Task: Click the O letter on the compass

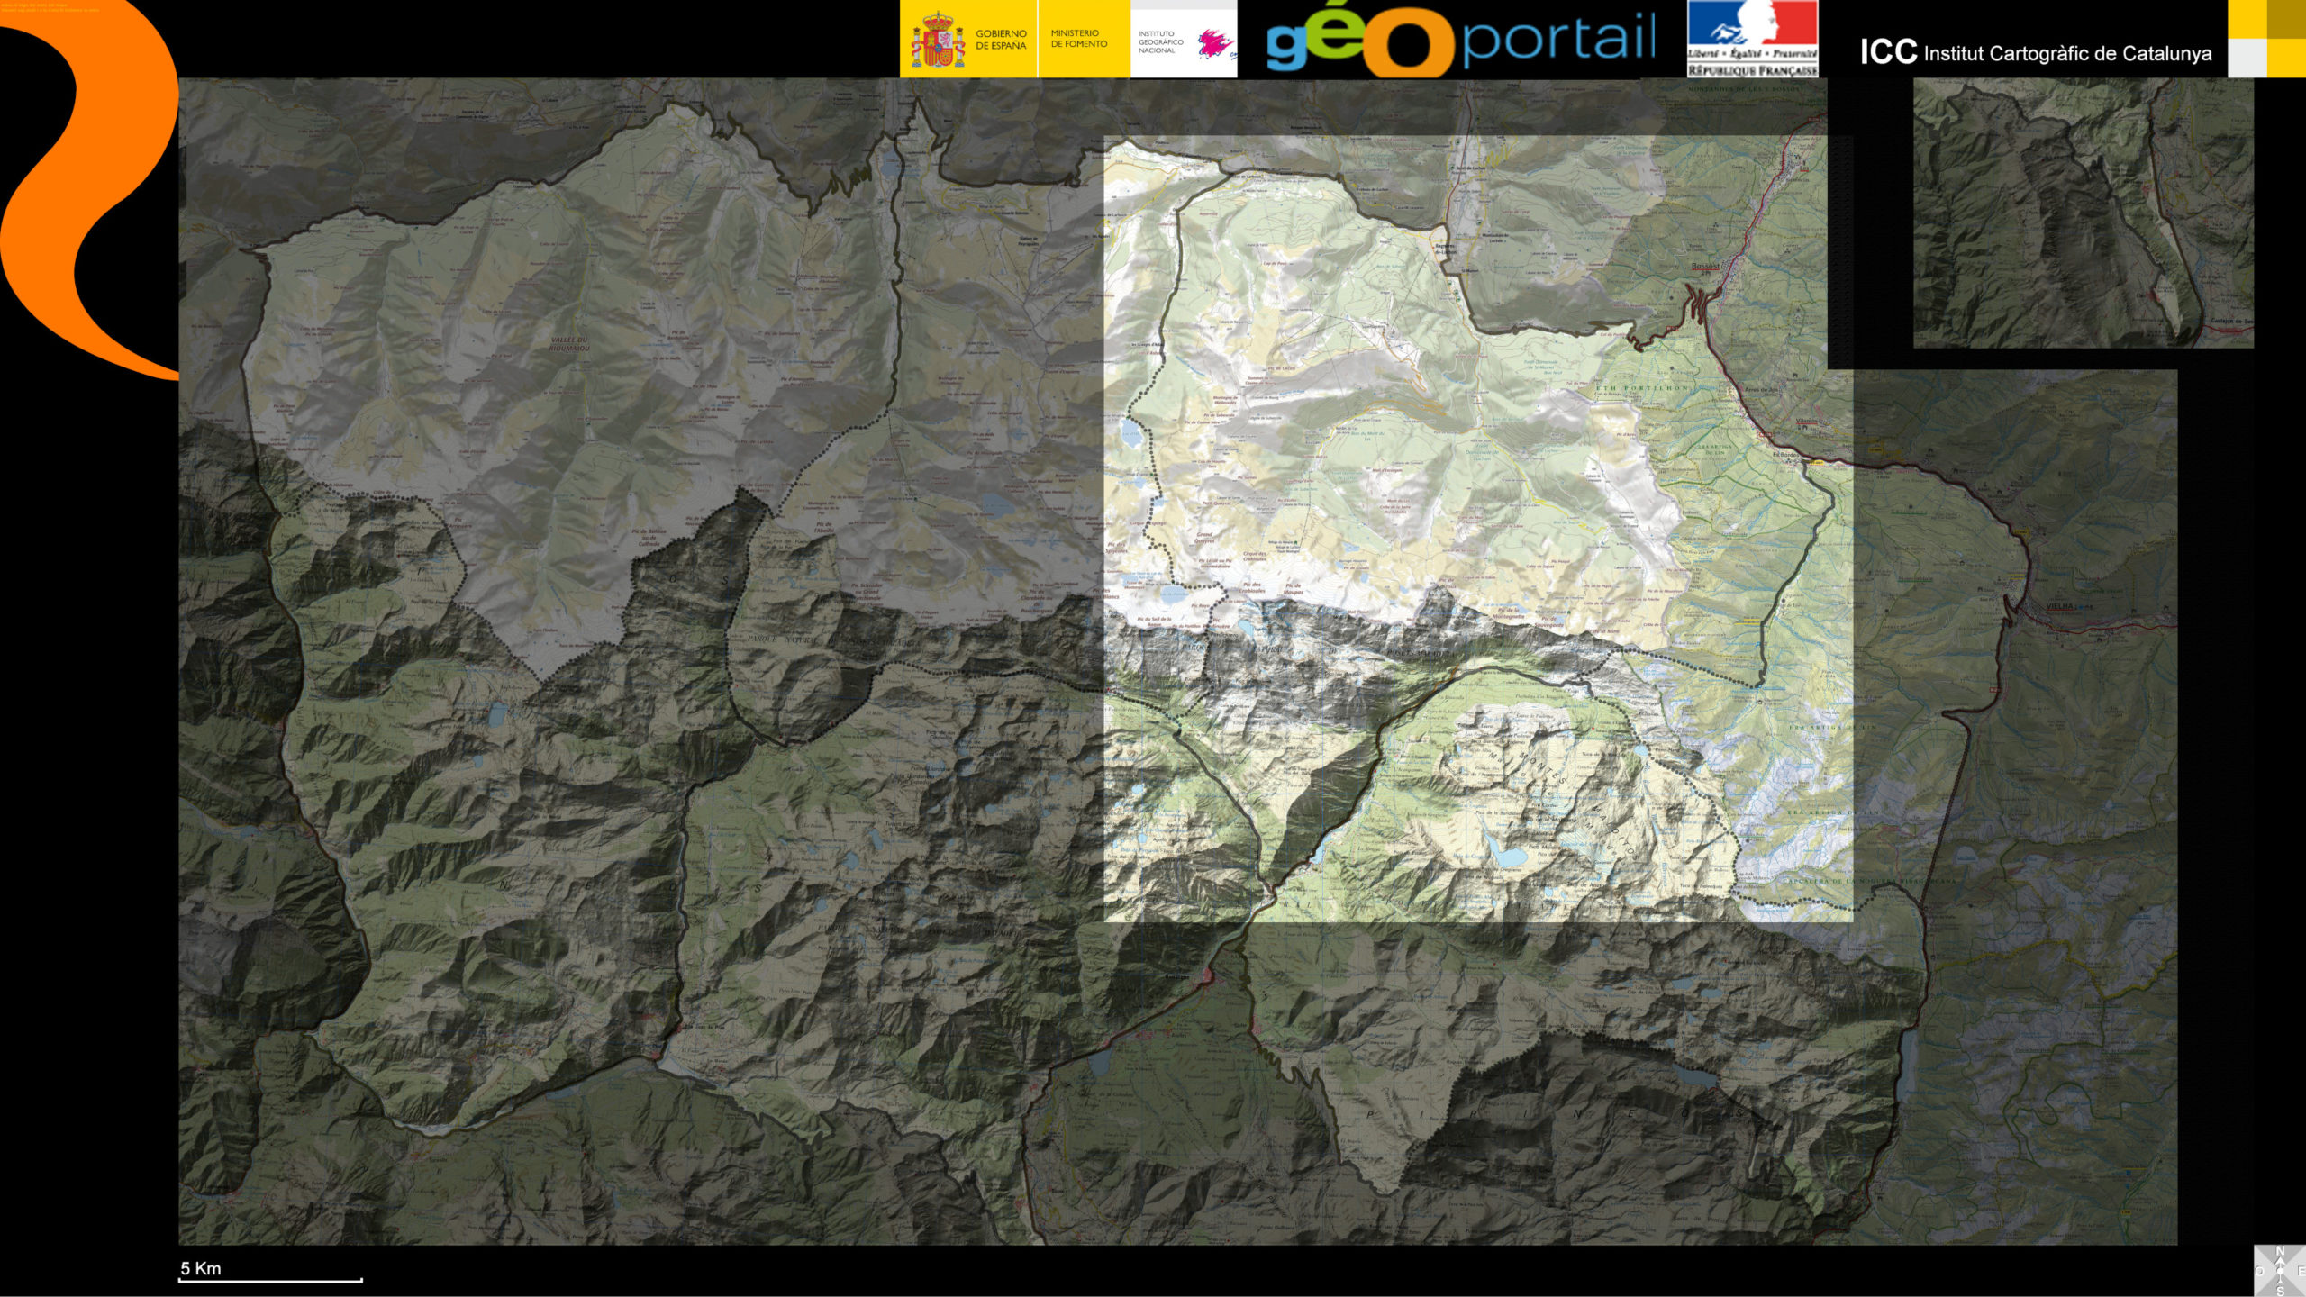Action: tap(2259, 1271)
